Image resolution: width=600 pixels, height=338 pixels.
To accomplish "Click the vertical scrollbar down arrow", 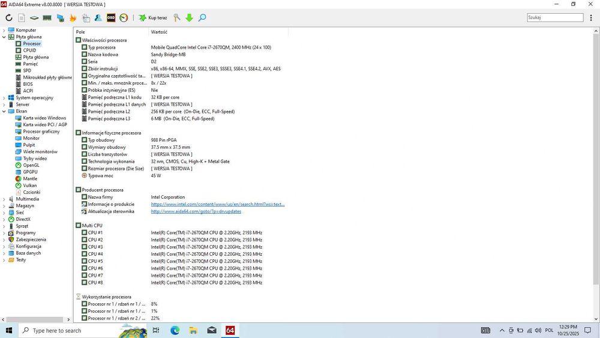I will [596, 319].
